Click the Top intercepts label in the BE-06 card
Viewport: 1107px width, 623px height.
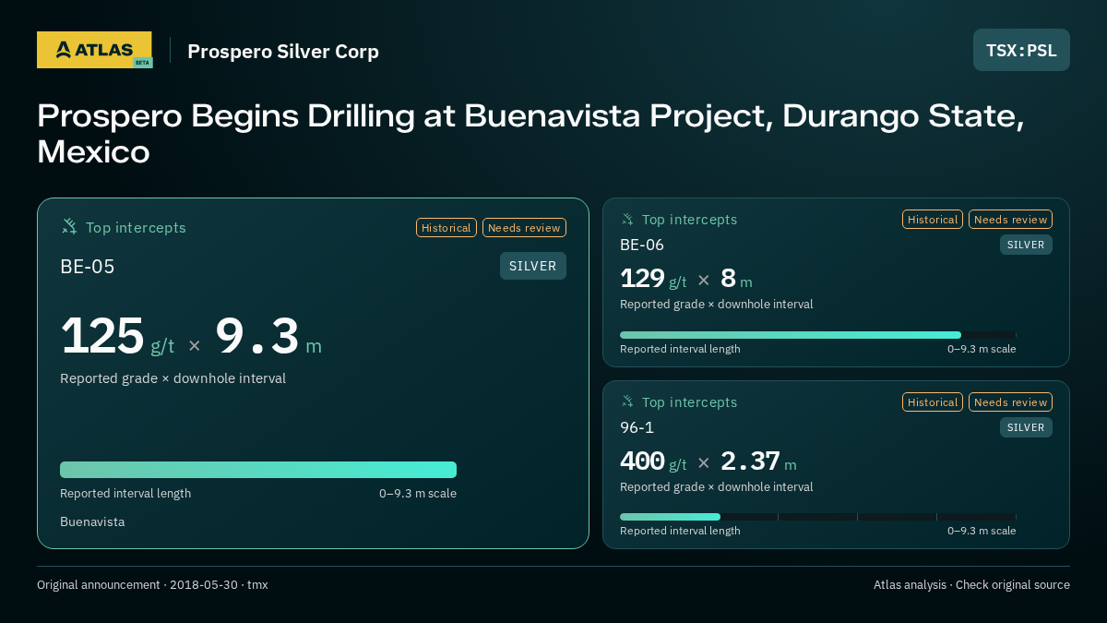coord(689,220)
